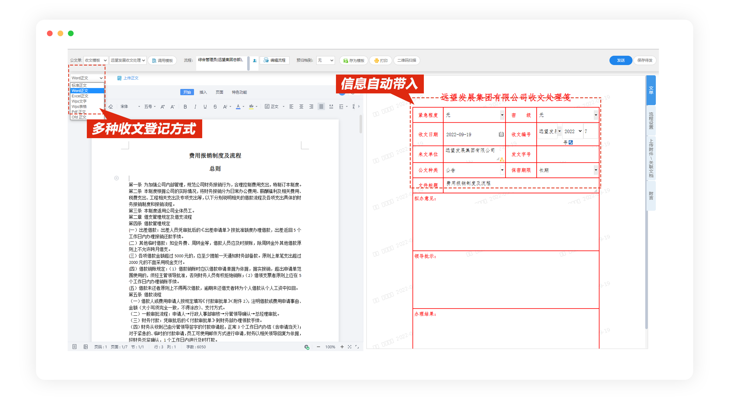Toggle underline formatting in the editor
Screen dimensions: 730x400
pos(205,107)
